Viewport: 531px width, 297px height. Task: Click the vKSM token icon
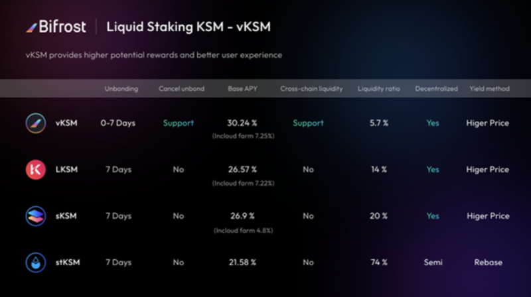click(x=36, y=123)
